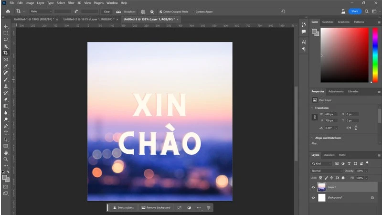Click the Straighten button
Viewport: 382px width, 215px height.
click(129, 11)
